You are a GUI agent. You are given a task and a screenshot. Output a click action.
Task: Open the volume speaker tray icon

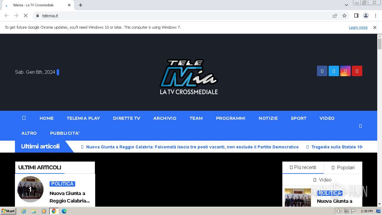(x=339, y=211)
